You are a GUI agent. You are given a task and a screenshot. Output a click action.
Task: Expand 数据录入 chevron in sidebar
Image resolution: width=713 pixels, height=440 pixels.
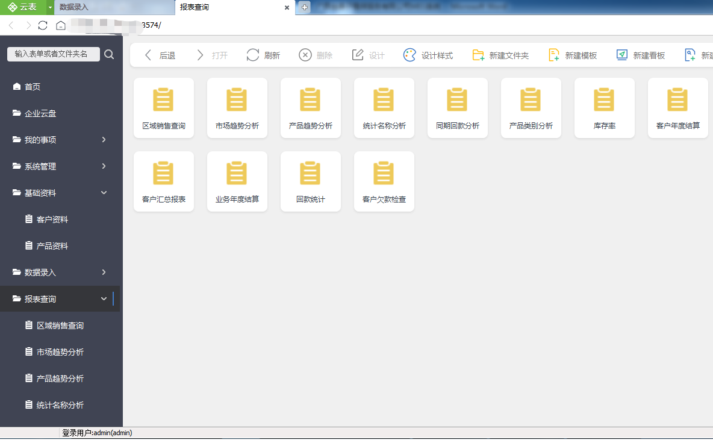pos(104,272)
